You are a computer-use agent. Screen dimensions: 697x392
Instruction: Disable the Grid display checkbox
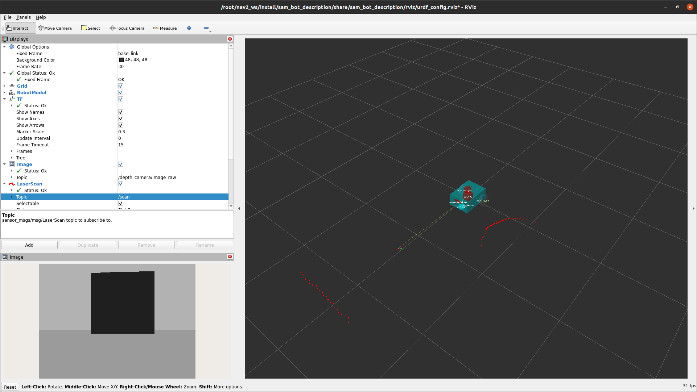121,86
